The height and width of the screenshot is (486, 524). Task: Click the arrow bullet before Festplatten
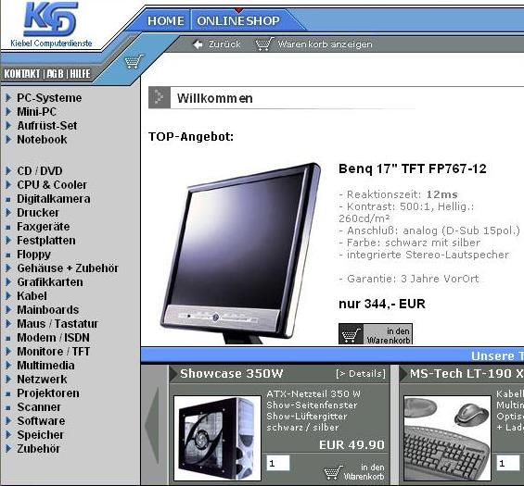click(x=8, y=240)
